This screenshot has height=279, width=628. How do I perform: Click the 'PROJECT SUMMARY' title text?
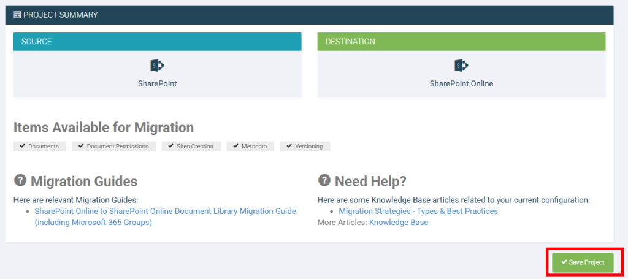tap(61, 15)
